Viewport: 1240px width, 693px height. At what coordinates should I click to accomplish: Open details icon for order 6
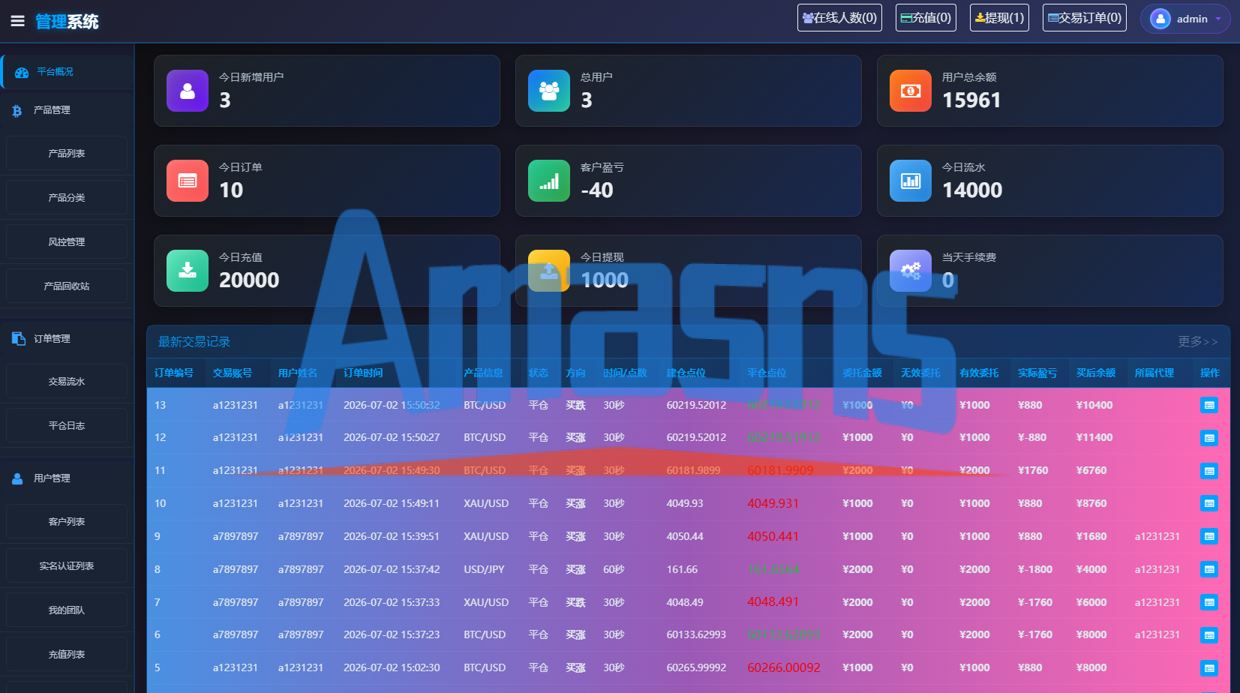(1209, 635)
